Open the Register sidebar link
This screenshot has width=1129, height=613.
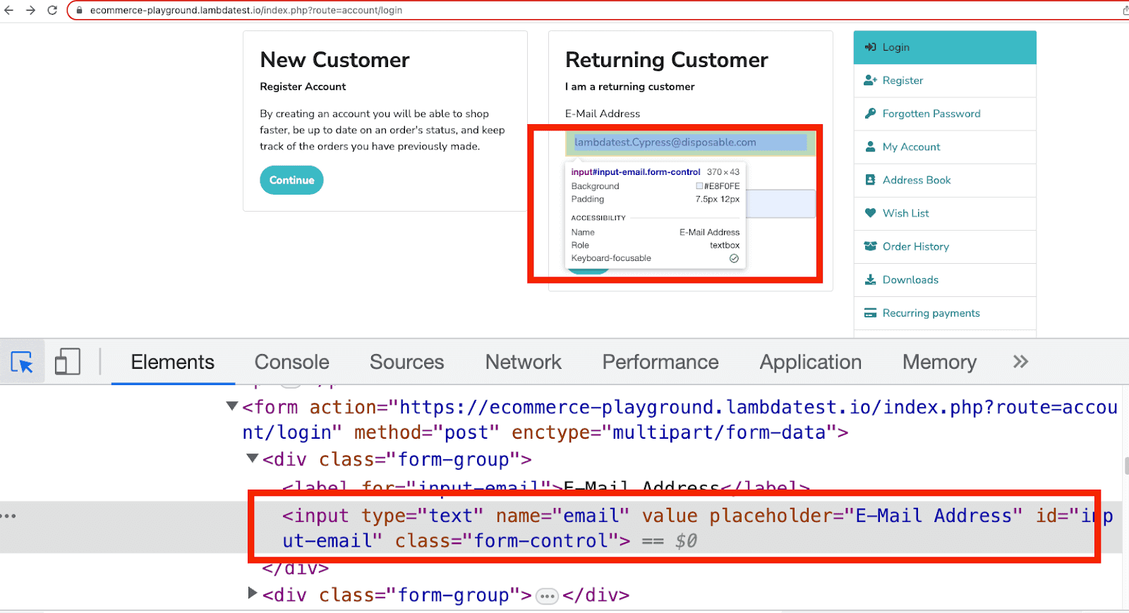tap(902, 80)
